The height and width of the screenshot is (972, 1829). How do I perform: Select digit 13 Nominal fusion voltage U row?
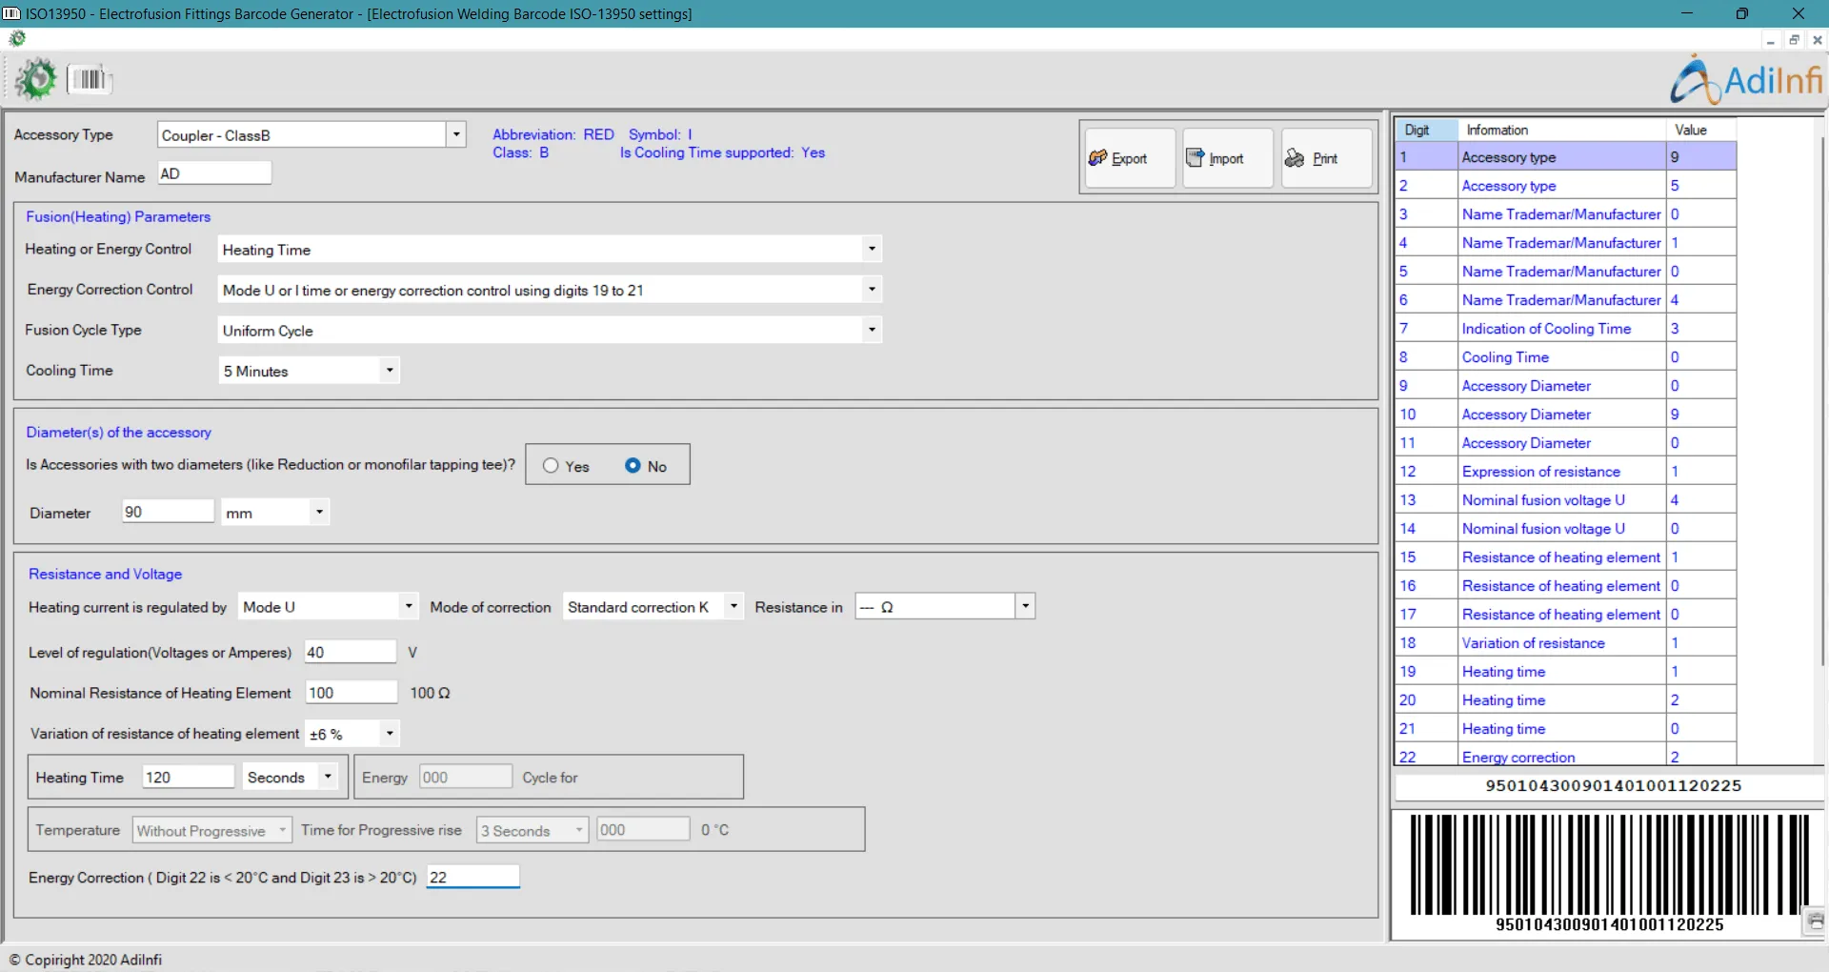point(1566,499)
